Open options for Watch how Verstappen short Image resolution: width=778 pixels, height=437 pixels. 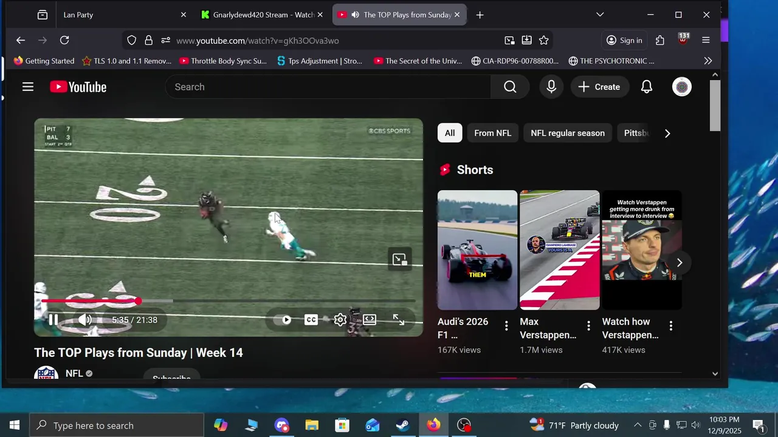coord(671,326)
